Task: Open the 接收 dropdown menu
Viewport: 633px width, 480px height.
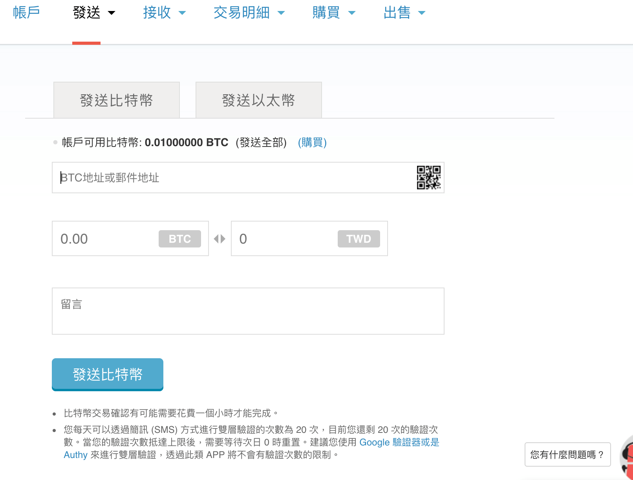Action: pyautogui.click(x=164, y=13)
